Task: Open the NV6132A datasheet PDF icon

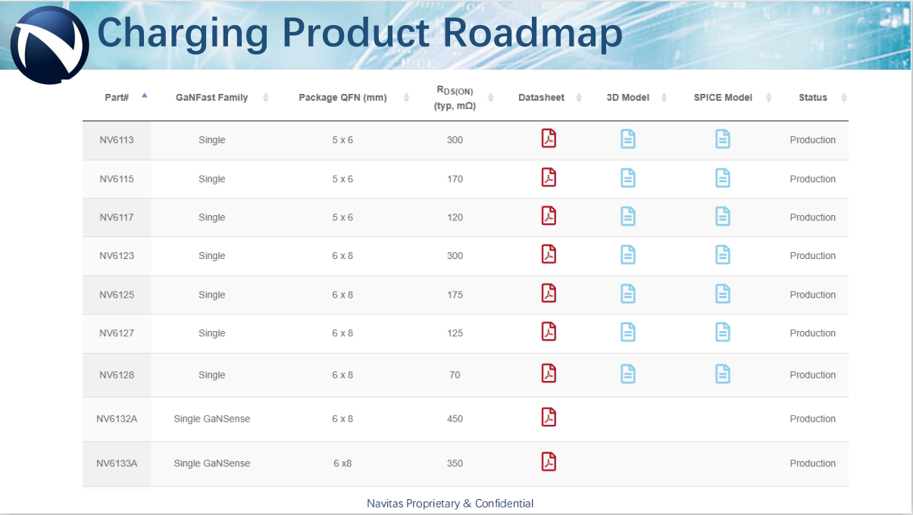Action: coord(549,417)
